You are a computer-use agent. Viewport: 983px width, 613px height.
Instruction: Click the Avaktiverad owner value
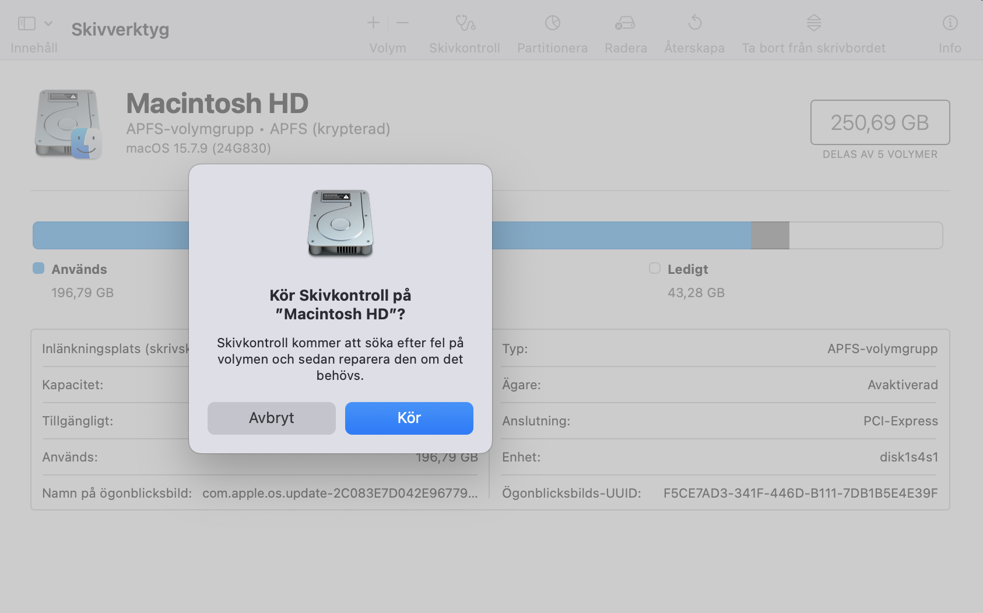903,385
